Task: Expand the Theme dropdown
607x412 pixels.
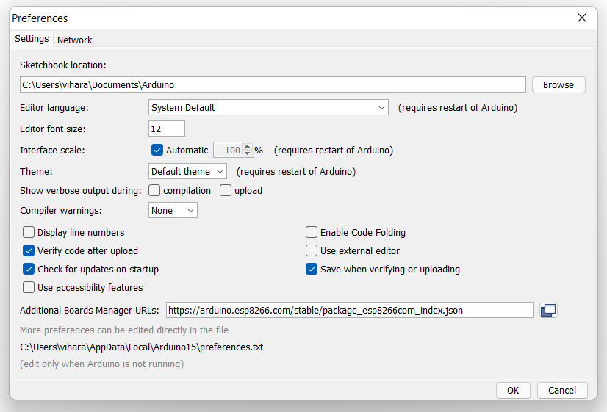Action: click(187, 171)
